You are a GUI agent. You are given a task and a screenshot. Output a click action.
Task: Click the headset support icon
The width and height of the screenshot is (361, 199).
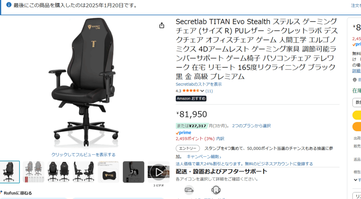tap(216, 190)
